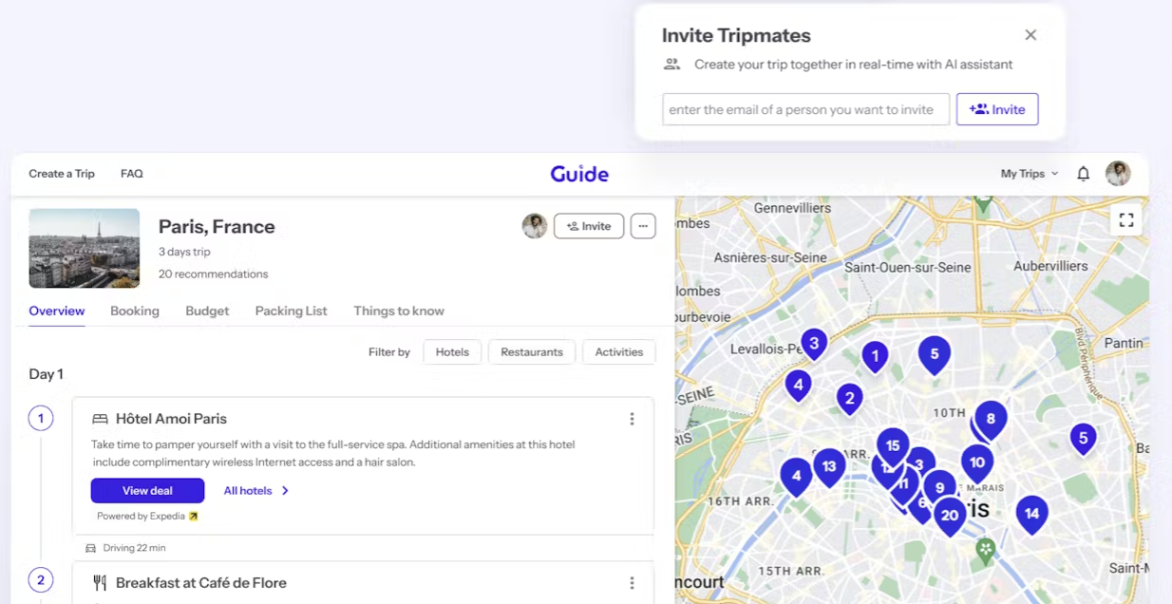Switch to the Packing List tab
The width and height of the screenshot is (1172, 604).
[x=291, y=311]
